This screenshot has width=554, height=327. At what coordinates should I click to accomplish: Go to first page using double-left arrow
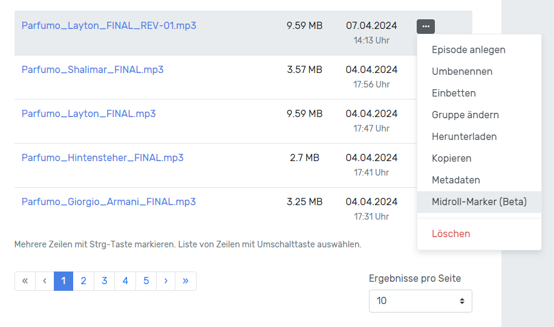25,281
